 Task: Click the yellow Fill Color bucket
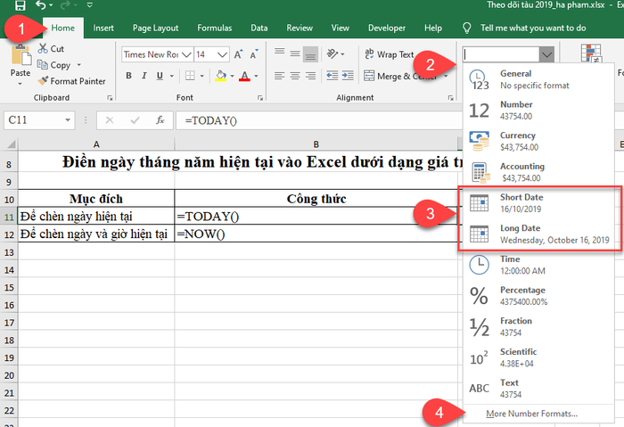pos(221,76)
